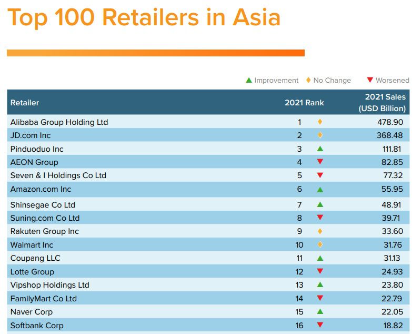Click the Retailer column header
This screenshot has height=334, width=412.
[25, 103]
